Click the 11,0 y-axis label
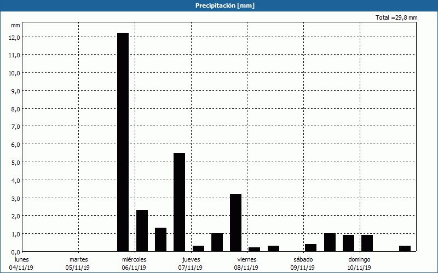Viewport: 438px width, 273px height. pos(14,55)
